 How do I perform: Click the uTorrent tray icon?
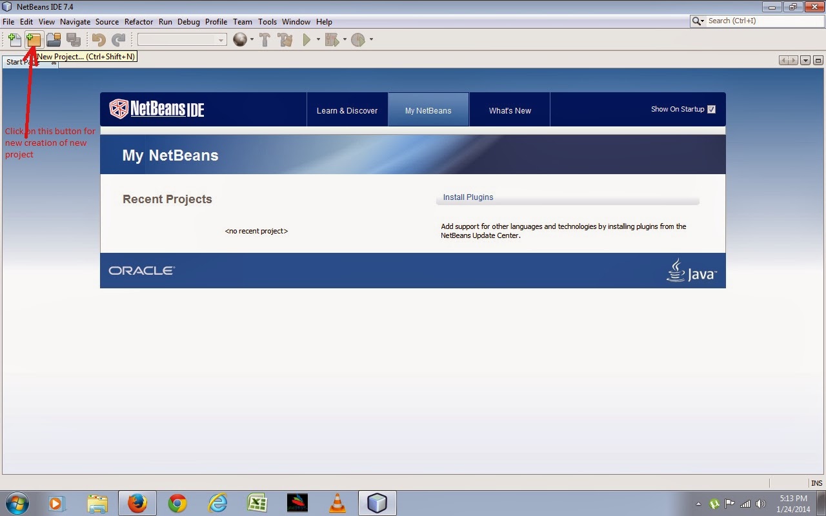pyautogui.click(x=714, y=504)
